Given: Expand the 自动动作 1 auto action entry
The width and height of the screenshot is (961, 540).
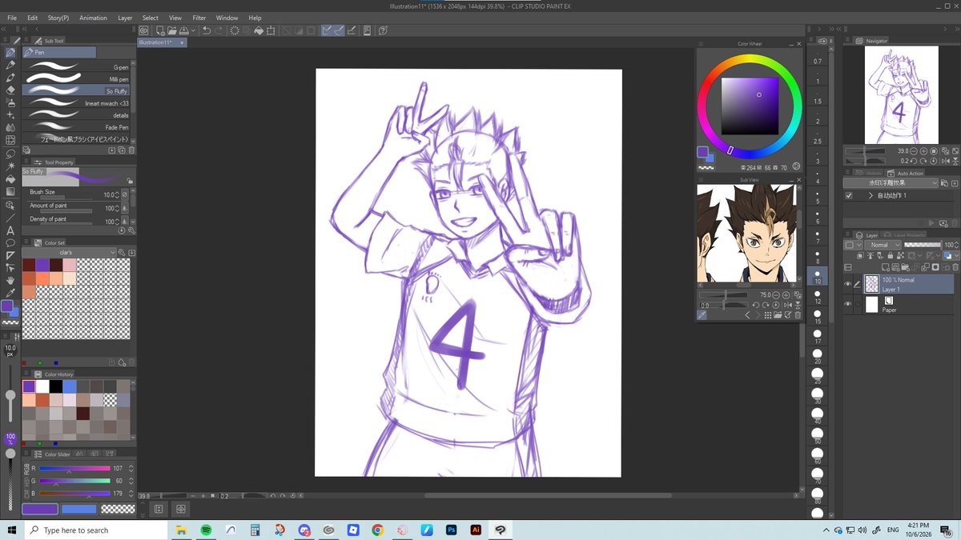Looking at the screenshot, I should [x=870, y=195].
